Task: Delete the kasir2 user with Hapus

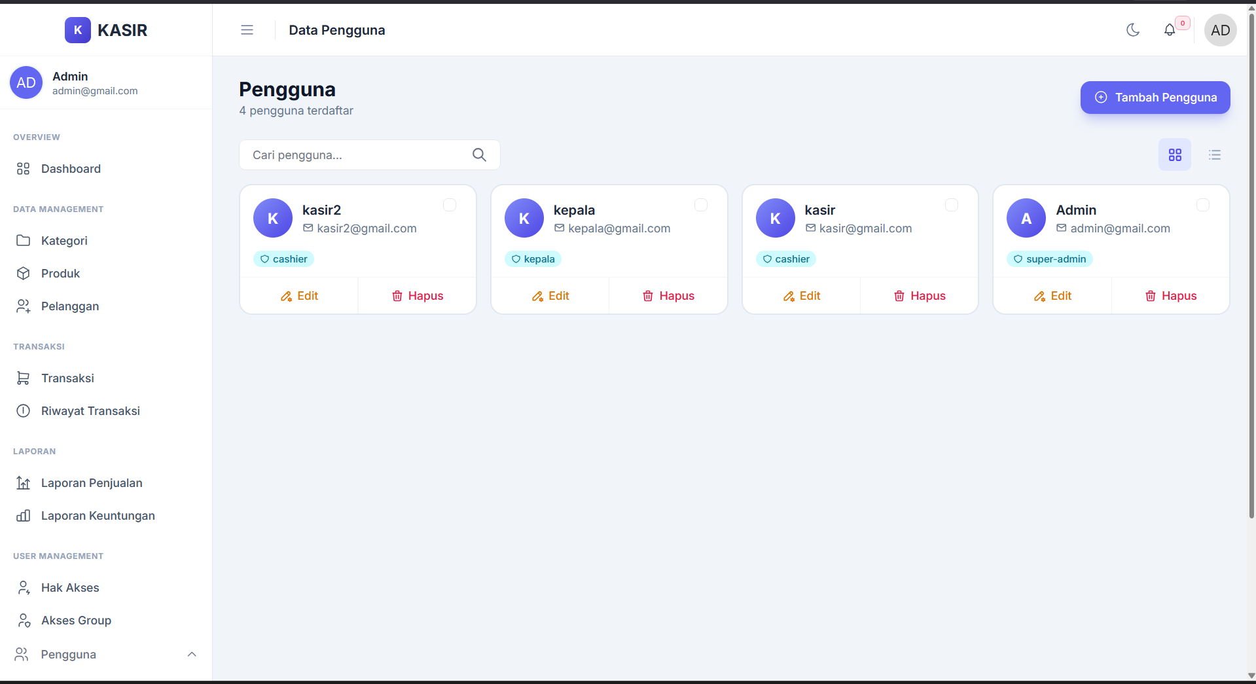Action: tap(418, 296)
